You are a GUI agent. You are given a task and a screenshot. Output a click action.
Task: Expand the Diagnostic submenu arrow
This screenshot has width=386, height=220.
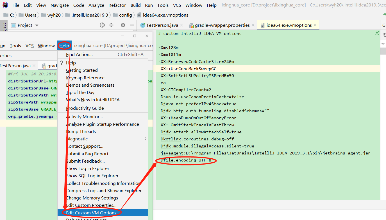145,138
